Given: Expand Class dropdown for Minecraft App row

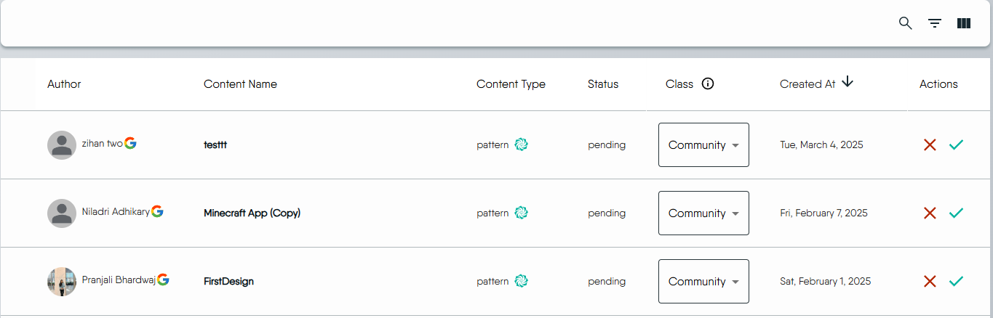Looking at the screenshot, I should coord(703,213).
